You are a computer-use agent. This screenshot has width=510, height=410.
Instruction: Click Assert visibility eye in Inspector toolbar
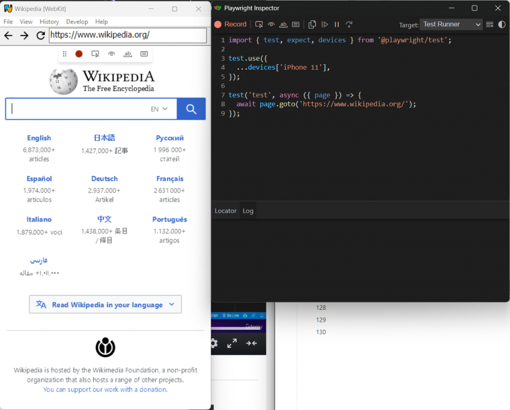coord(271,24)
